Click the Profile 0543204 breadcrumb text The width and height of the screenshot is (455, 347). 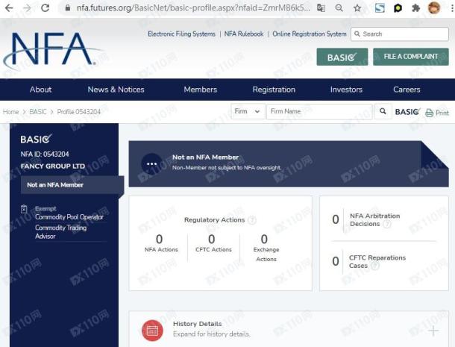pyautogui.click(x=78, y=112)
